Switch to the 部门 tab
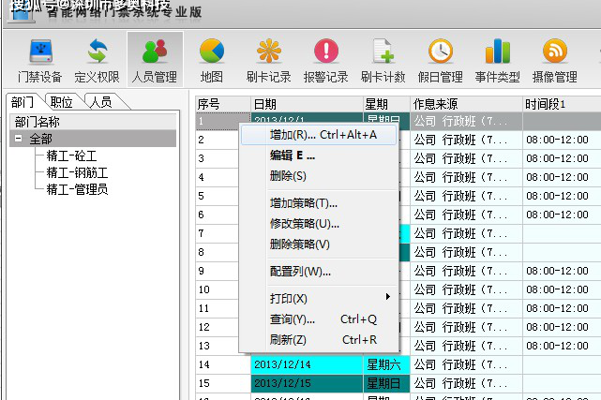Screen dimensions: 601x400 coord(23,102)
